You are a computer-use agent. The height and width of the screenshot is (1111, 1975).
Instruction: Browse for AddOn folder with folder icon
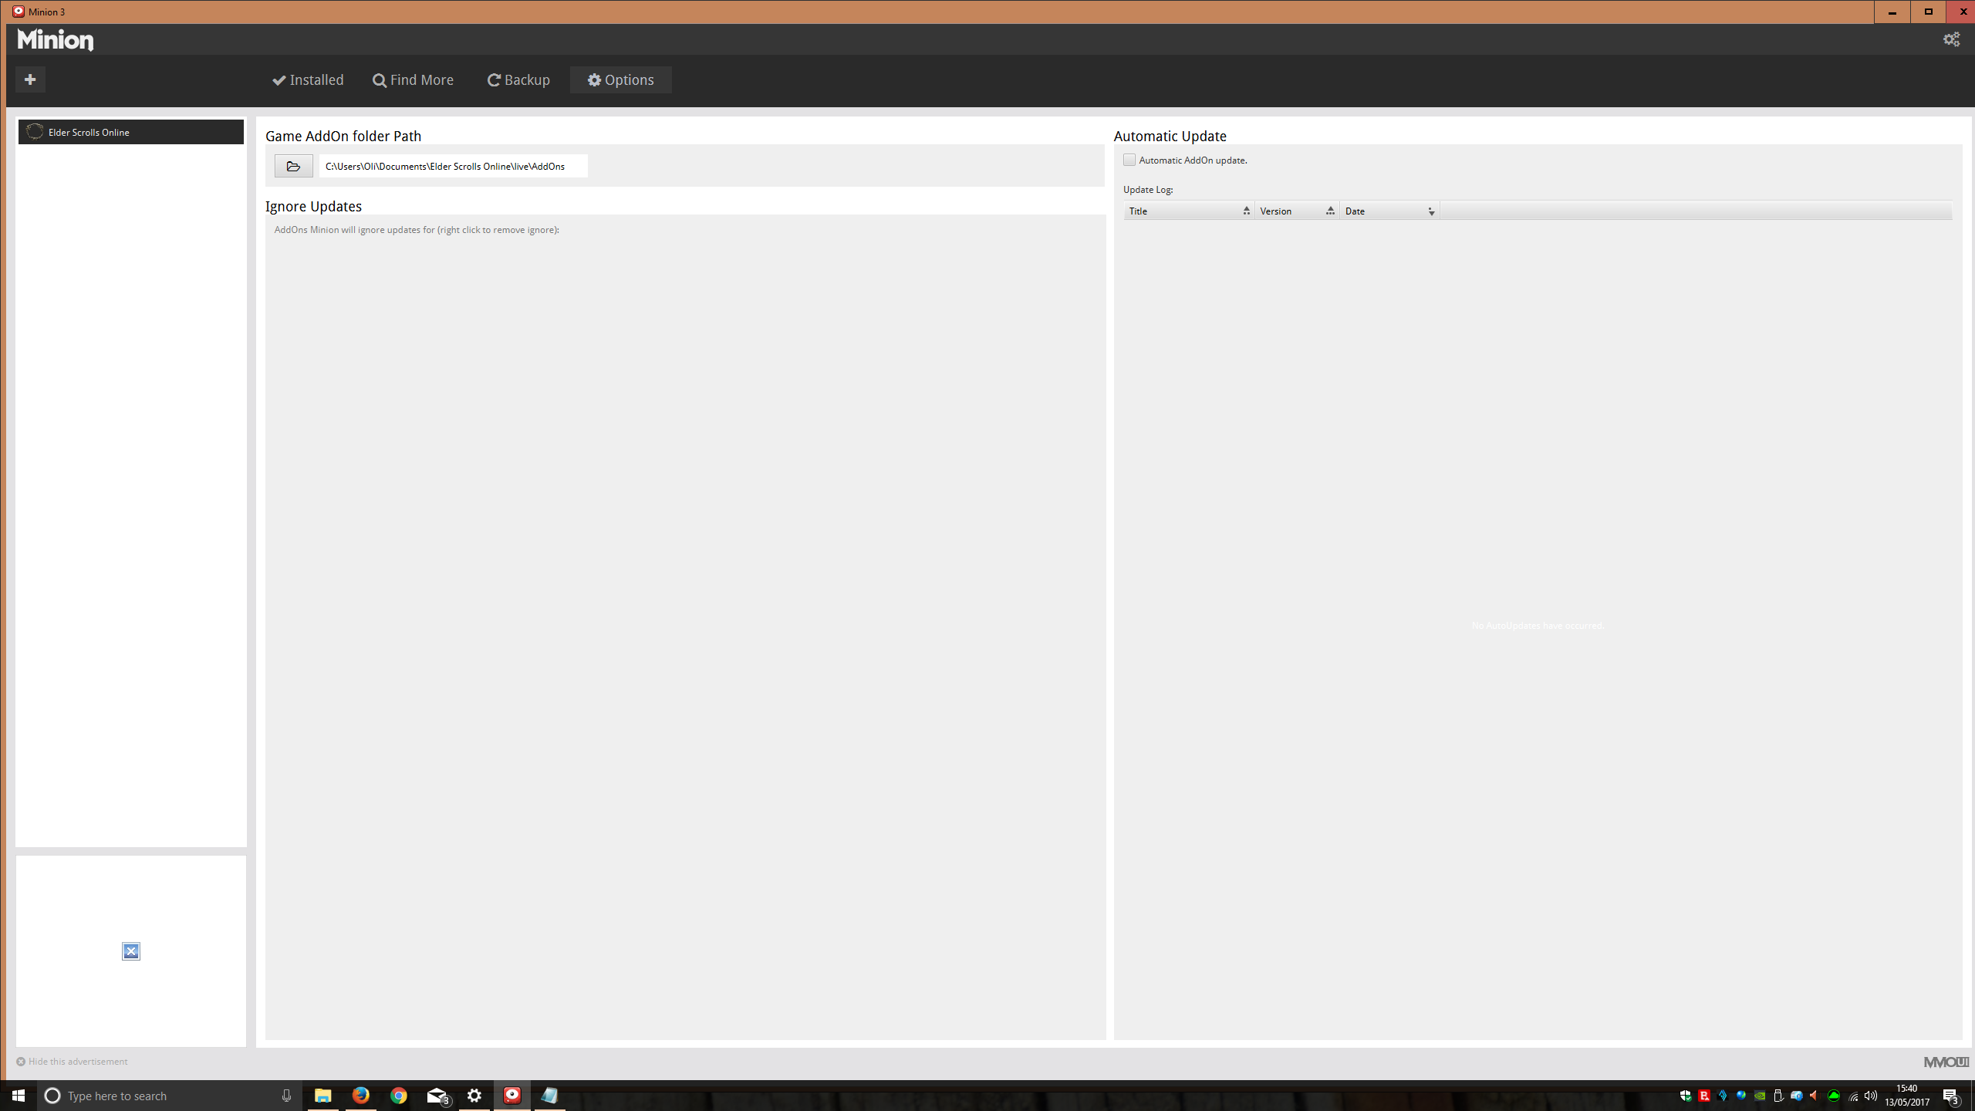pyautogui.click(x=293, y=166)
